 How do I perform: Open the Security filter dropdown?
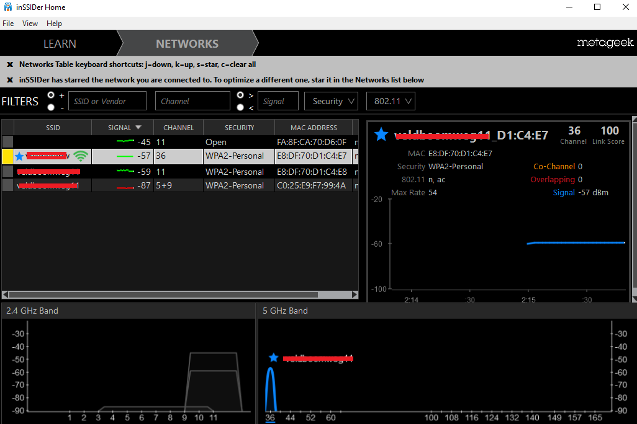coord(331,101)
